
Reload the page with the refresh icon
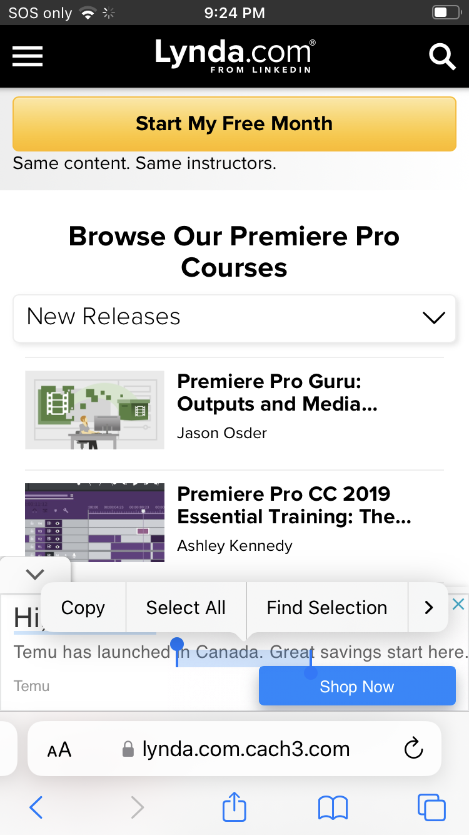(413, 749)
